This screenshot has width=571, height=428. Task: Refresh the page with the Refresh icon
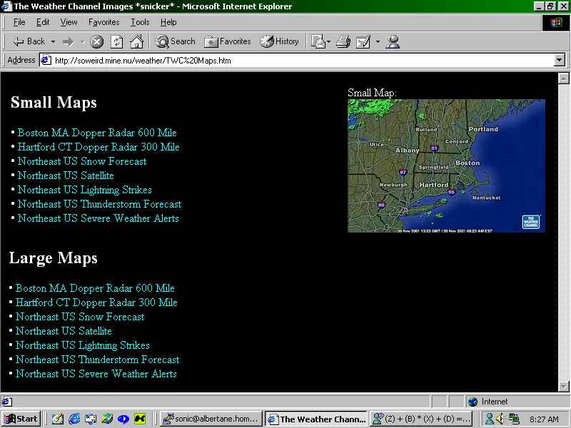click(116, 41)
